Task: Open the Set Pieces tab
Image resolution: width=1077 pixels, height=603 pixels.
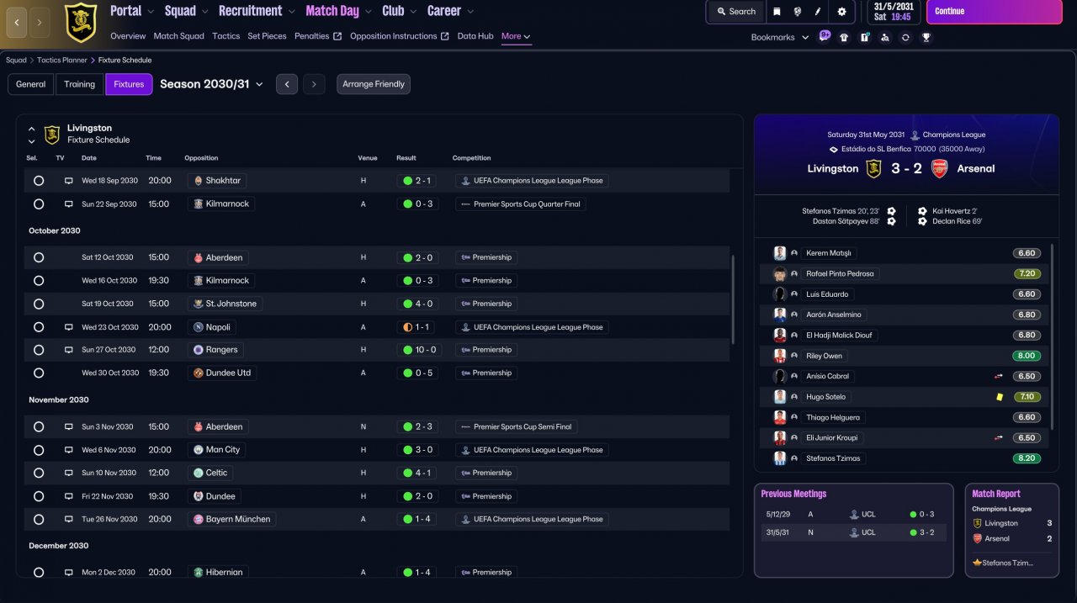Action: point(267,36)
